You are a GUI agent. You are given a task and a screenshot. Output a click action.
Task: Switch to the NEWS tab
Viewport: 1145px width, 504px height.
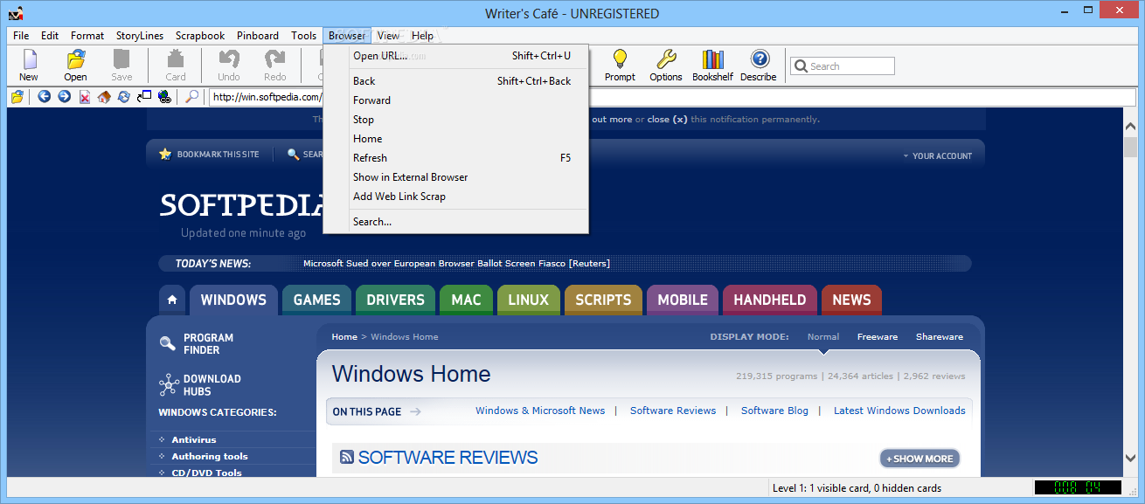coord(851,300)
